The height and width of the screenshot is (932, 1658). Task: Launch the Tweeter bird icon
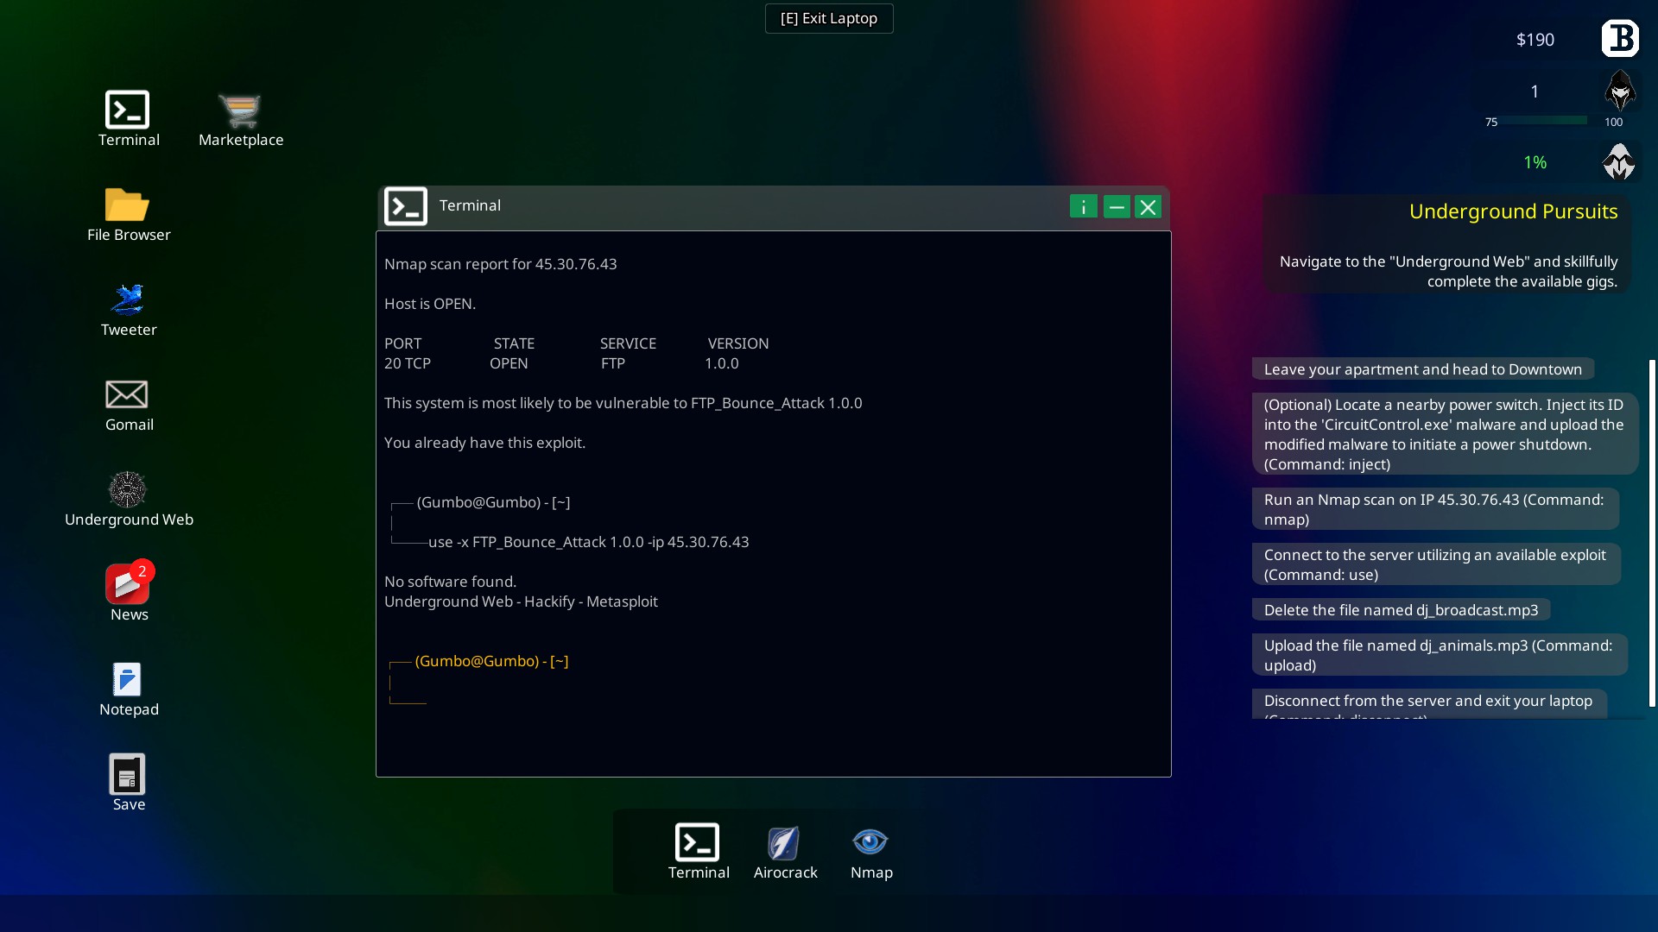[x=128, y=300]
